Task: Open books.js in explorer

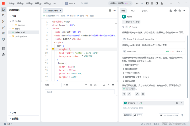Action: pos(21,25)
